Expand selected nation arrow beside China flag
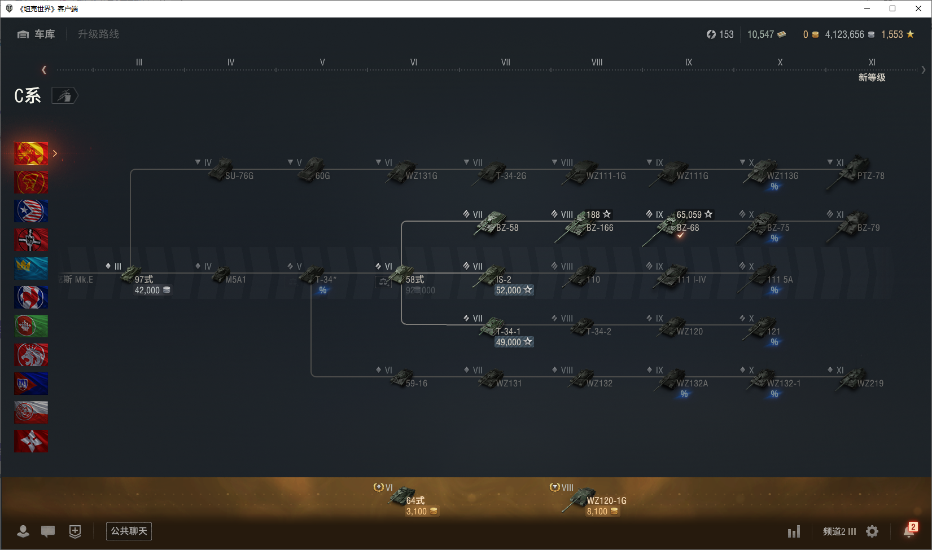The height and width of the screenshot is (550, 932). (x=55, y=153)
